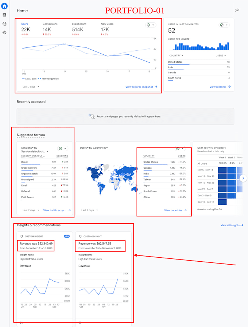Open the Revenue was $52,340.69 insight
Image resolution: width=248 pixels, height=327 pixels.
tap(36, 243)
